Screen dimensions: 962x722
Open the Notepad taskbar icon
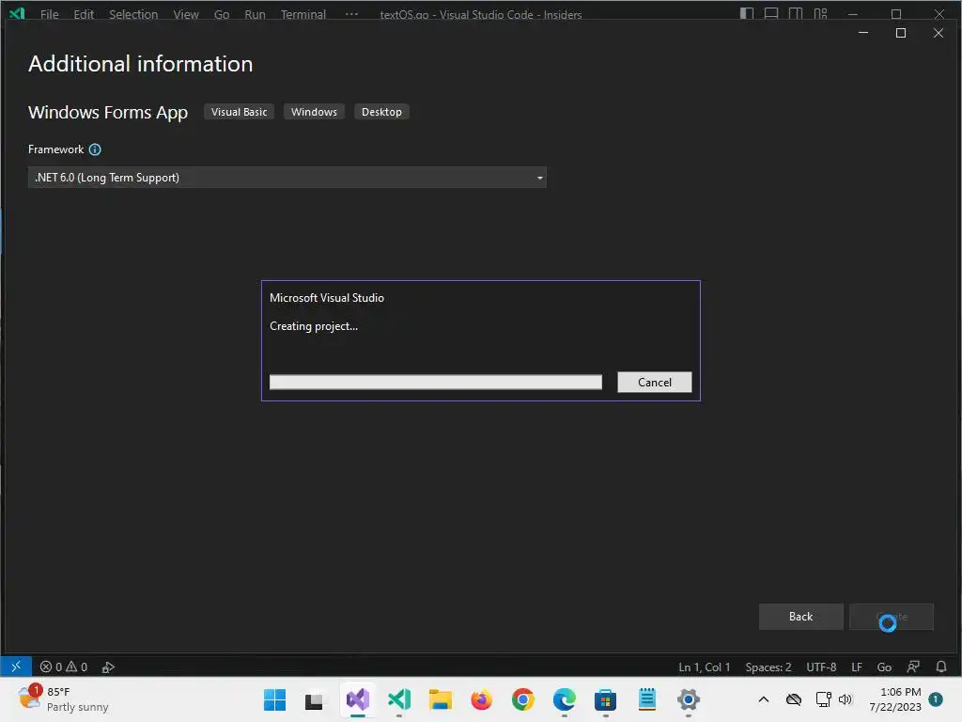point(647,699)
